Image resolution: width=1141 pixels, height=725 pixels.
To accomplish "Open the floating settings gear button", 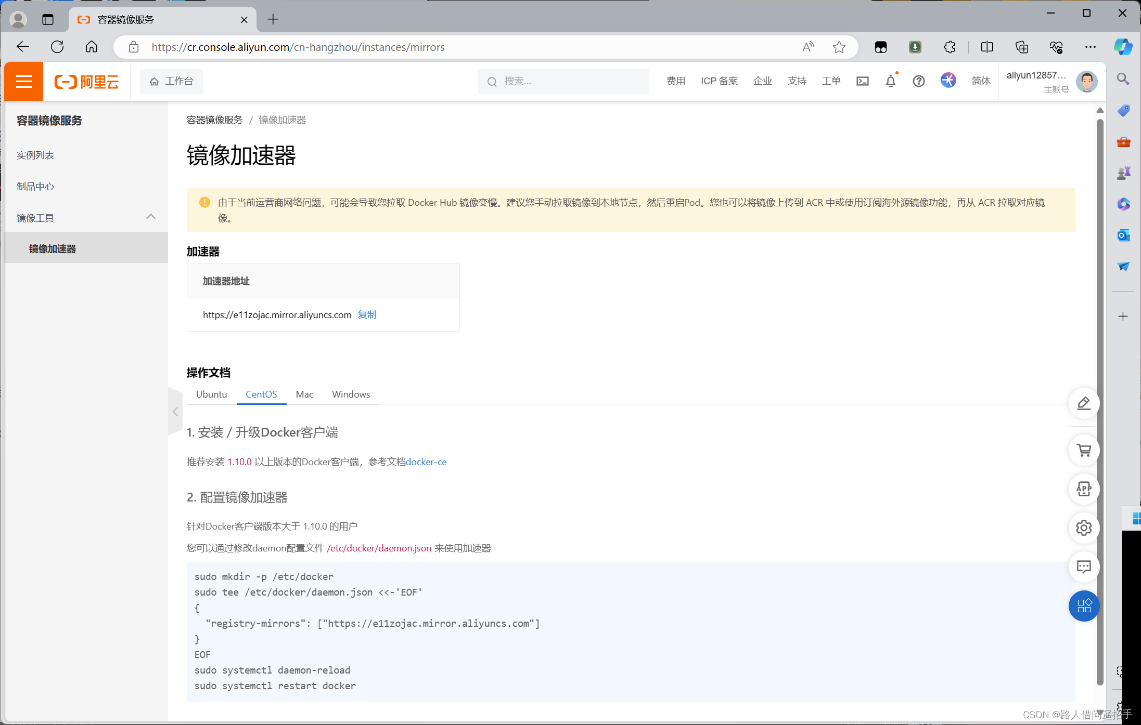I will [1084, 528].
